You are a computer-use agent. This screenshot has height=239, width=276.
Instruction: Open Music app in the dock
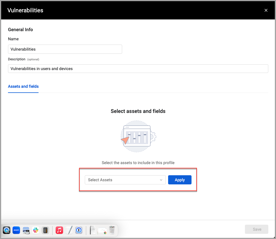tap(59, 230)
